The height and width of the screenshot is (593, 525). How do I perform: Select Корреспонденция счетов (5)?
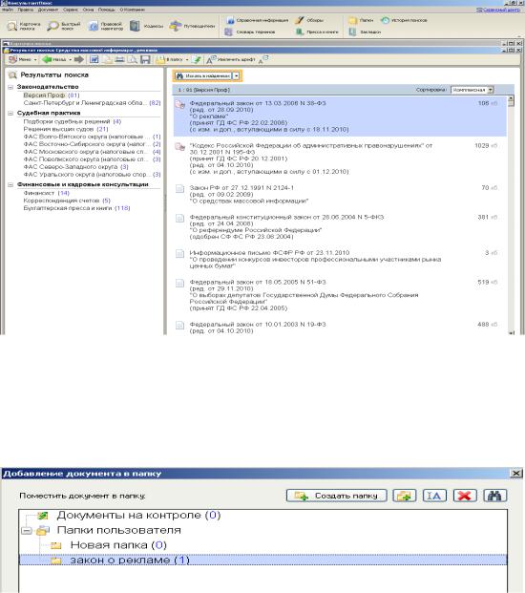point(67,201)
